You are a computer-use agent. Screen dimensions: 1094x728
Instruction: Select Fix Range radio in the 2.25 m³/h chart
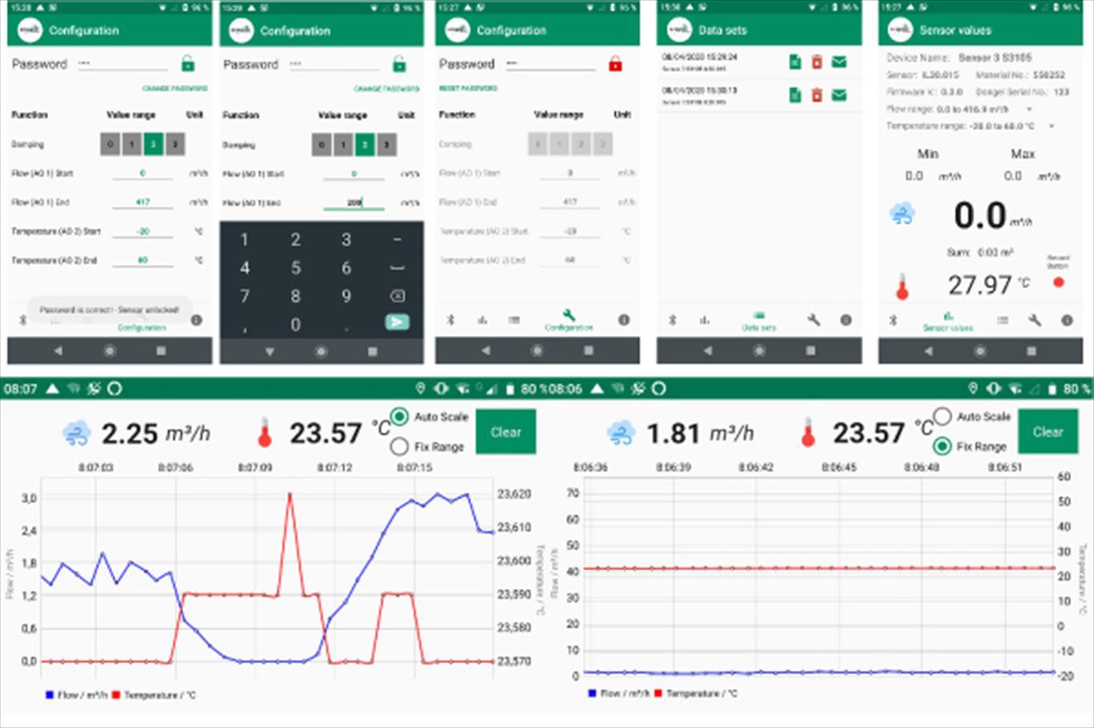point(400,446)
